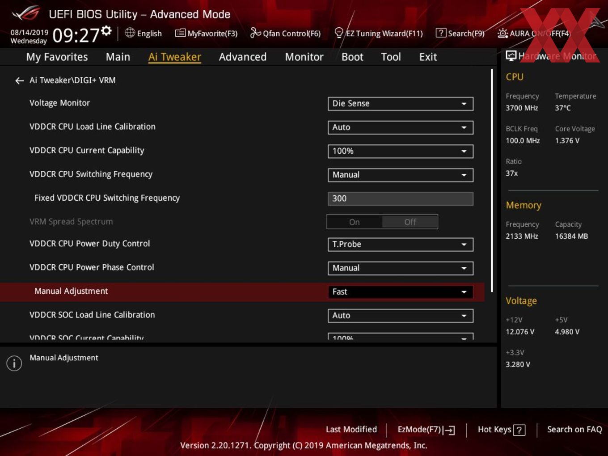Select highlighted Manual Adjustment row label
608x456 pixels.
point(71,291)
